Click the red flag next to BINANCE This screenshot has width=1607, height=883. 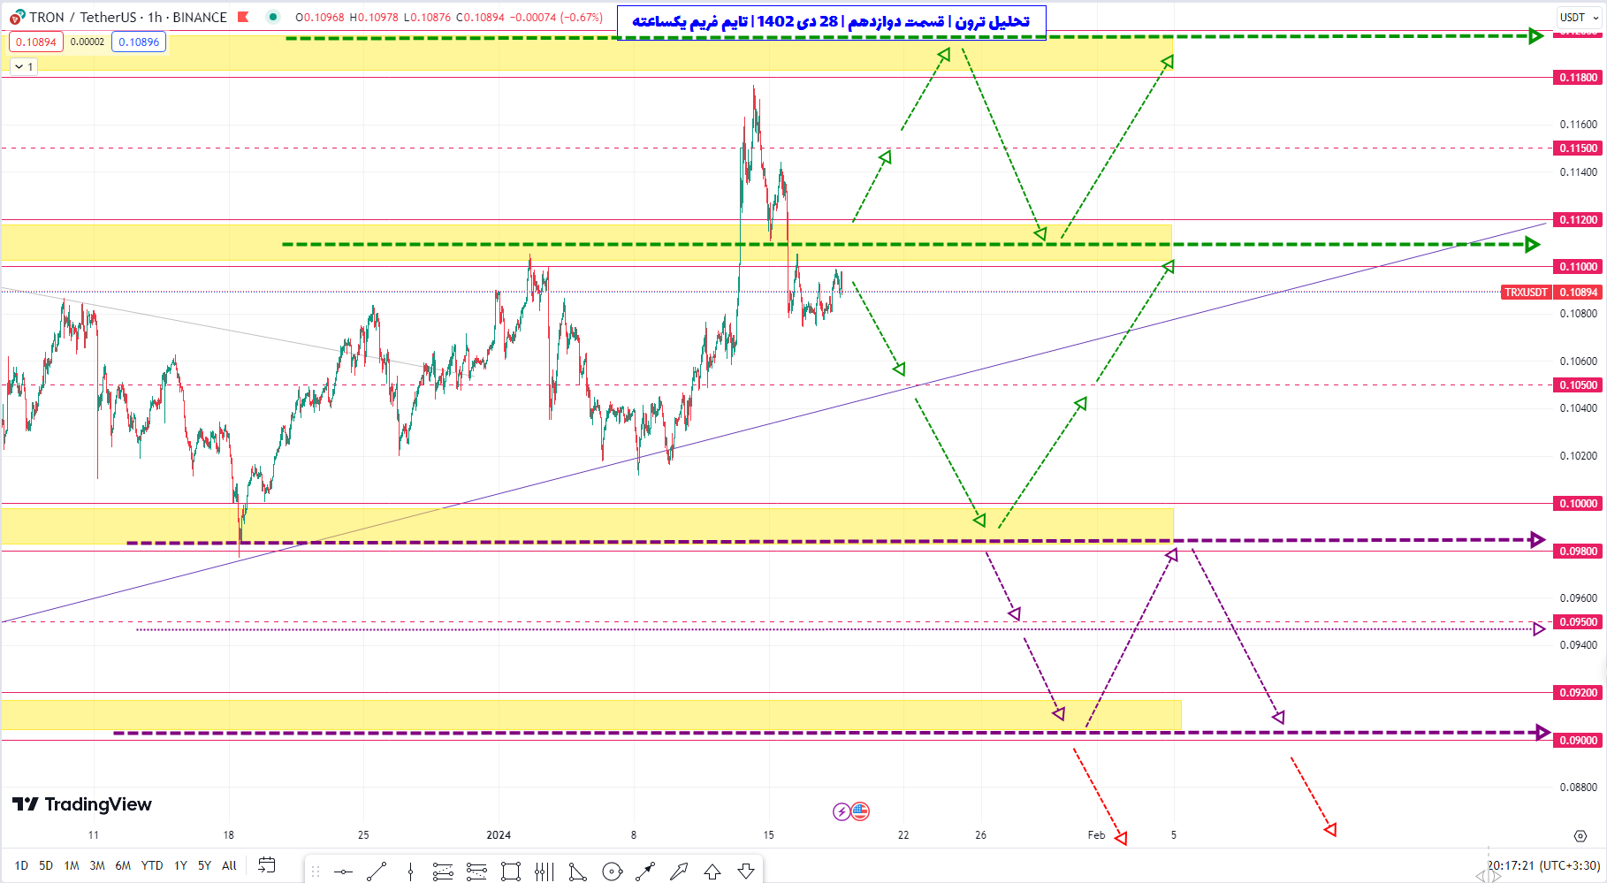click(243, 17)
